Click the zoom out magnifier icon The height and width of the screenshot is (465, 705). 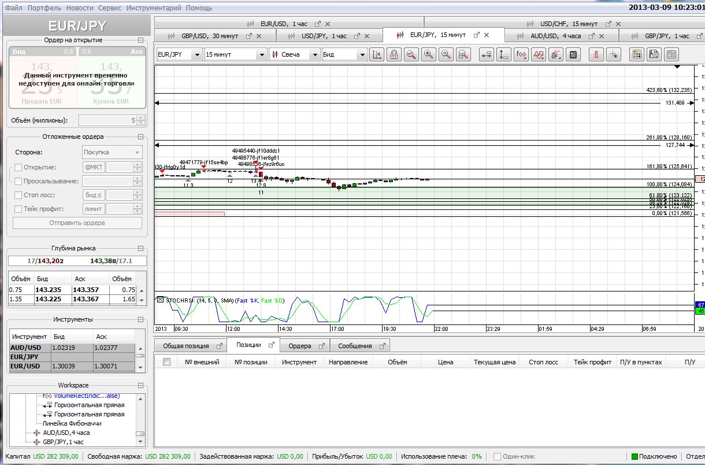click(x=446, y=55)
